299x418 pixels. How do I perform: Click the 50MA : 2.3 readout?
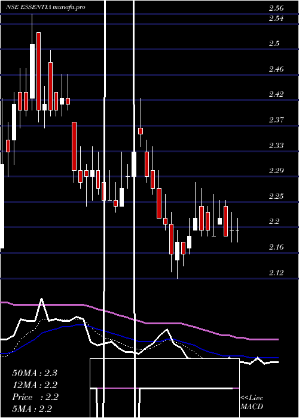click(35, 373)
